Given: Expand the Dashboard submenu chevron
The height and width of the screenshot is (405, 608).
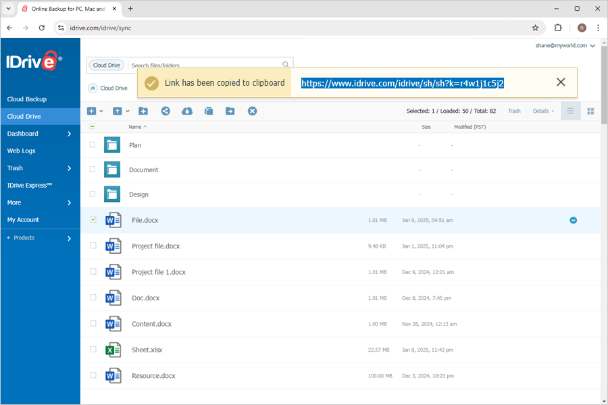Looking at the screenshot, I should click(70, 134).
